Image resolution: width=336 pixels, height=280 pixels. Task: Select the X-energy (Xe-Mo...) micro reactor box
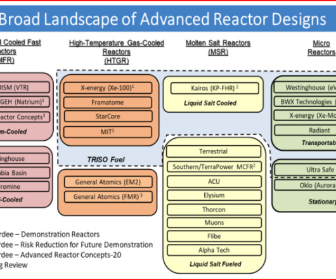(x=305, y=115)
